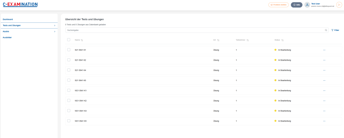Screen dimensions: 344x138
Task: Click into the Sucheingabe search field
Action: tap(195, 30)
